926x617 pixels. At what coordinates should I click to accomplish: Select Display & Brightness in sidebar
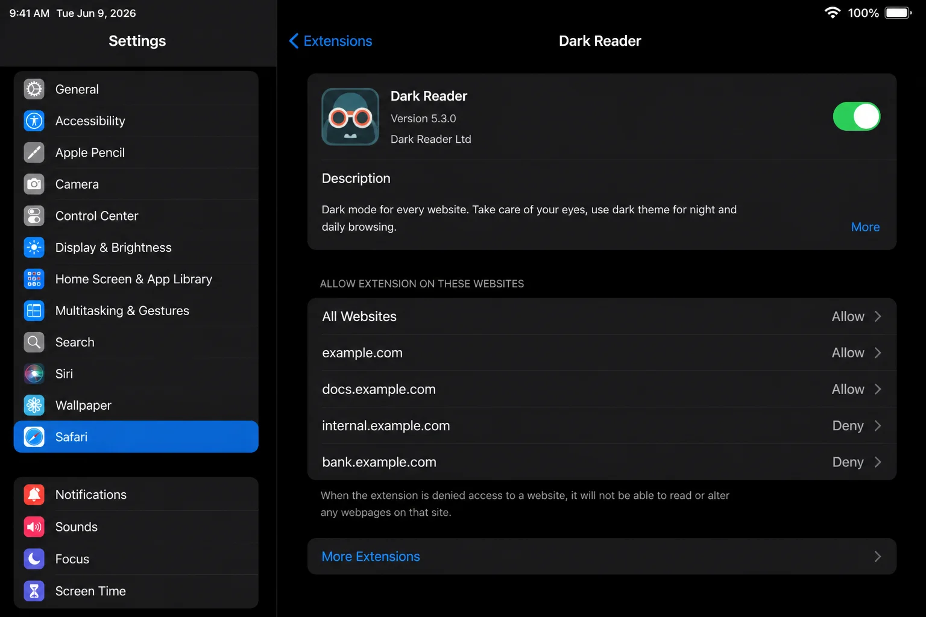pyautogui.click(x=136, y=247)
